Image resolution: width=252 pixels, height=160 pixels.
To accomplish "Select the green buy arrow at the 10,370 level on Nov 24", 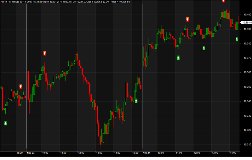I will (x=178, y=58).
